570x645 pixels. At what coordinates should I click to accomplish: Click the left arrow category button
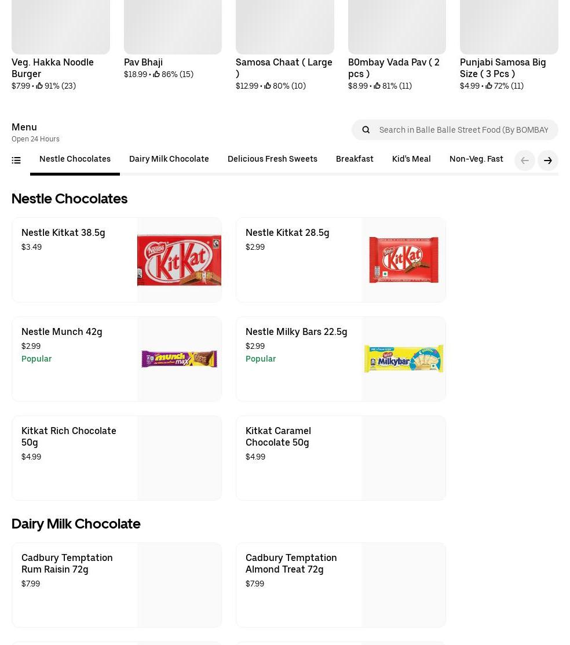[525, 161]
